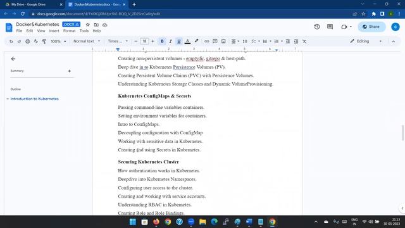Viewport: 405px width, 228px height.
Task: Open bulleted list options arrow
Action: pyautogui.click(x=270, y=41)
